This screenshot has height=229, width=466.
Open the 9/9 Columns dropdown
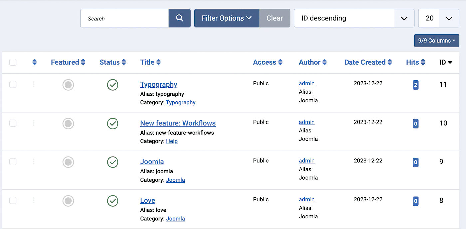click(436, 40)
